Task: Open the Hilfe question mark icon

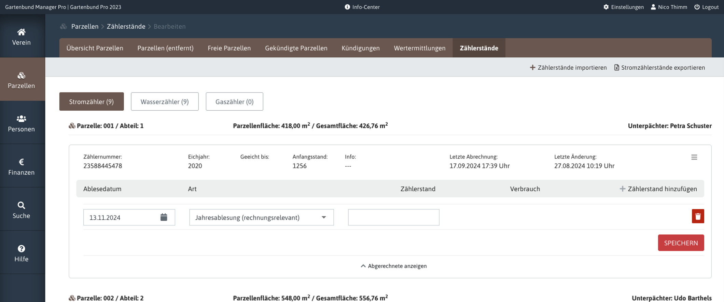Action: pyautogui.click(x=21, y=249)
